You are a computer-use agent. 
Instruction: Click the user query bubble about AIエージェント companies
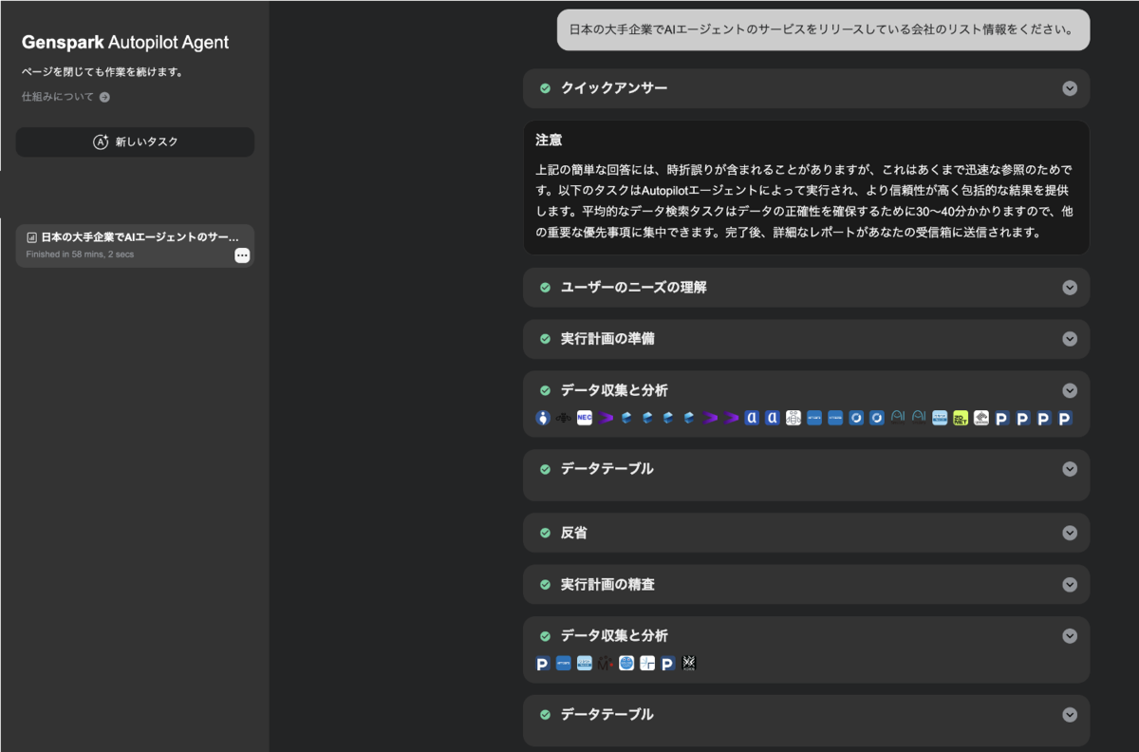click(823, 29)
